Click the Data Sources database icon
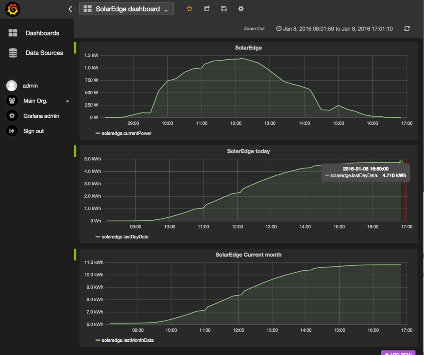The height and width of the screenshot is (355, 424). (13, 53)
